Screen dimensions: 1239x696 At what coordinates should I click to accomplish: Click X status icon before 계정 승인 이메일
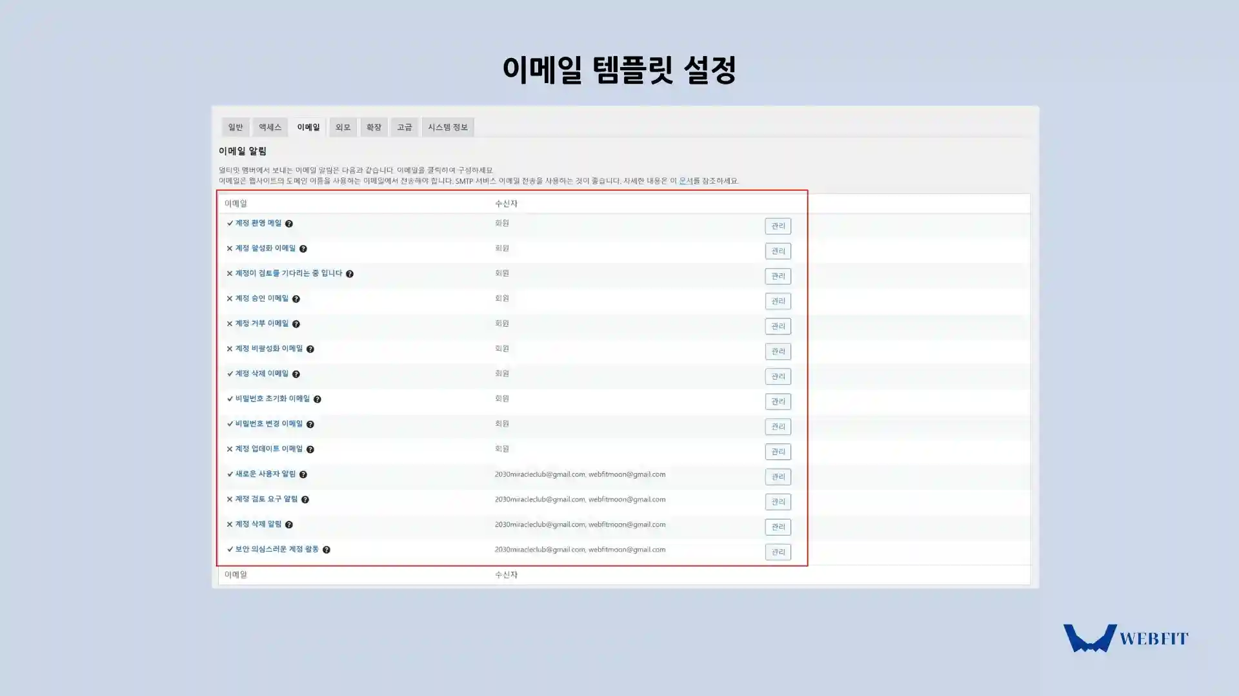[x=230, y=298]
